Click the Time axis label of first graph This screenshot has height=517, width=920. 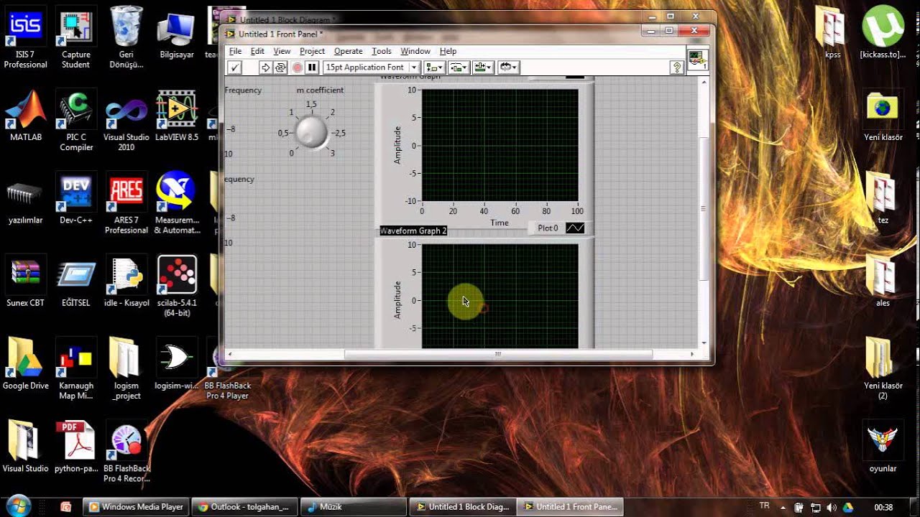(x=500, y=223)
